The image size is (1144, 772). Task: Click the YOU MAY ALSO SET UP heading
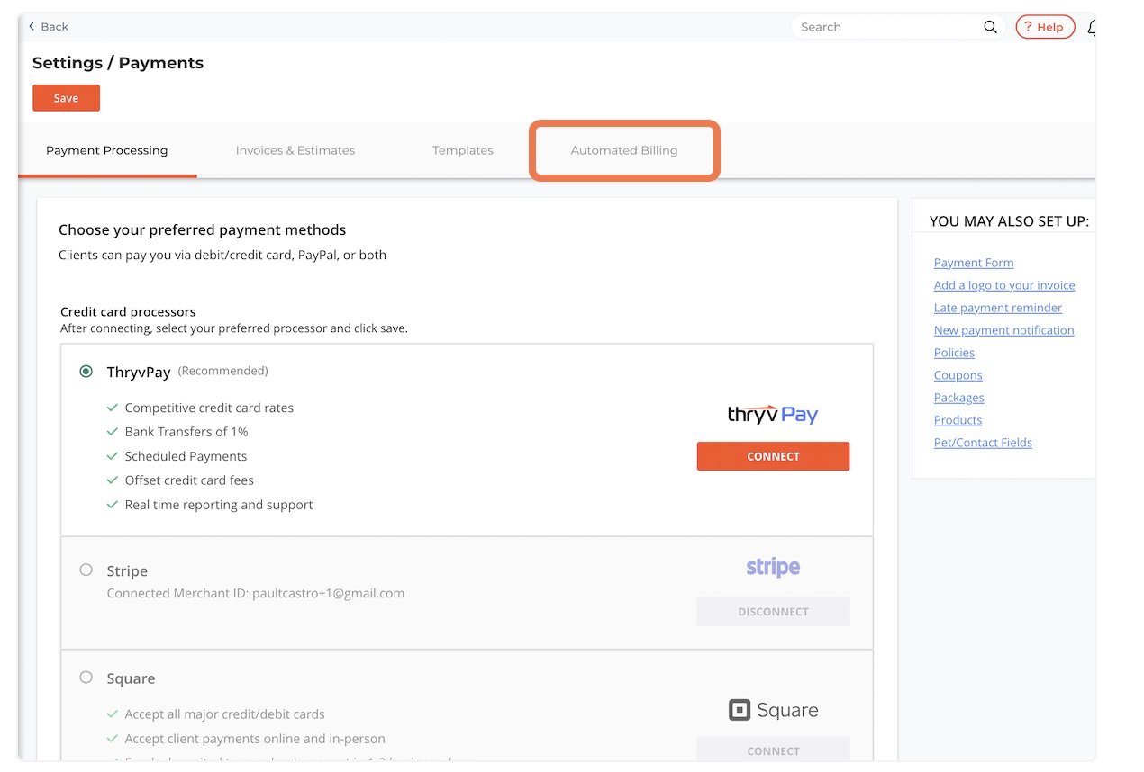(1009, 220)
